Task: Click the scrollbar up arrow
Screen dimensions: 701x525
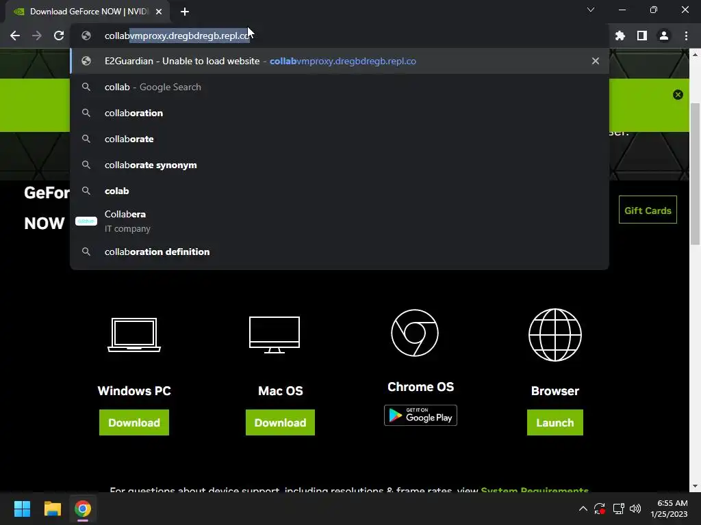Action: coord(695,55)
